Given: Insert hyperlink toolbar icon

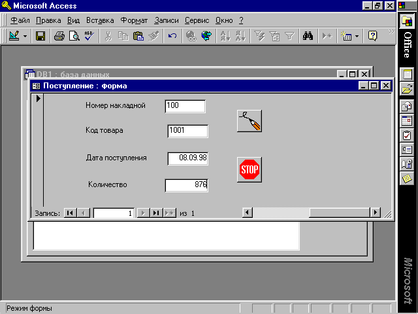Looking at the screenshot, I should pyautogui.click(x=191, y=36).
